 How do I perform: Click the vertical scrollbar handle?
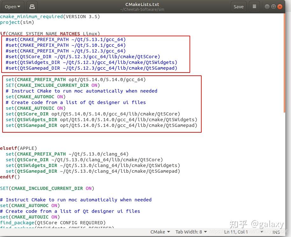(284, 63)
